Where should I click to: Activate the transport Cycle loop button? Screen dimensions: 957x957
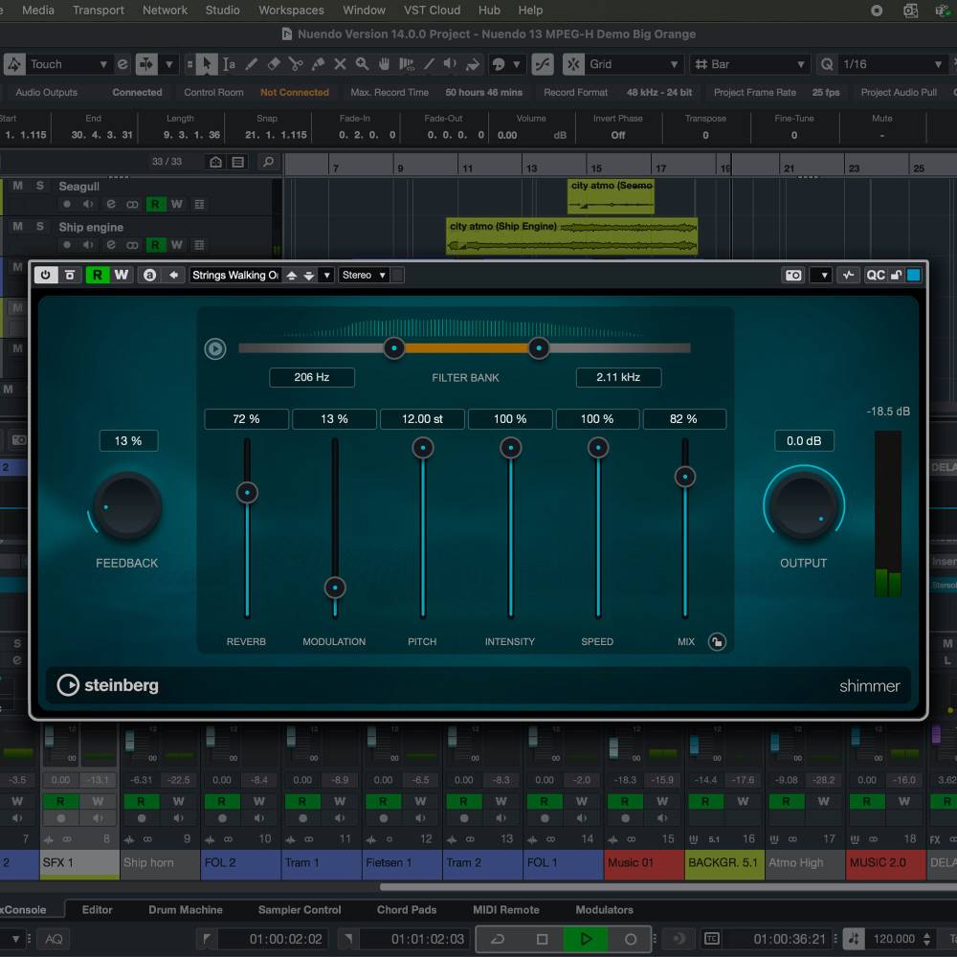[x=498, y=939]
